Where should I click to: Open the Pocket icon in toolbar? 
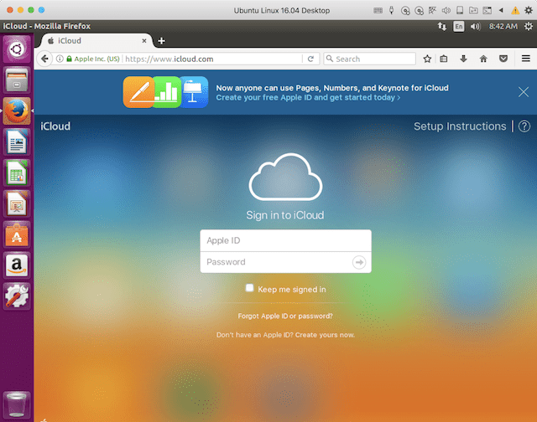point(503,59)
